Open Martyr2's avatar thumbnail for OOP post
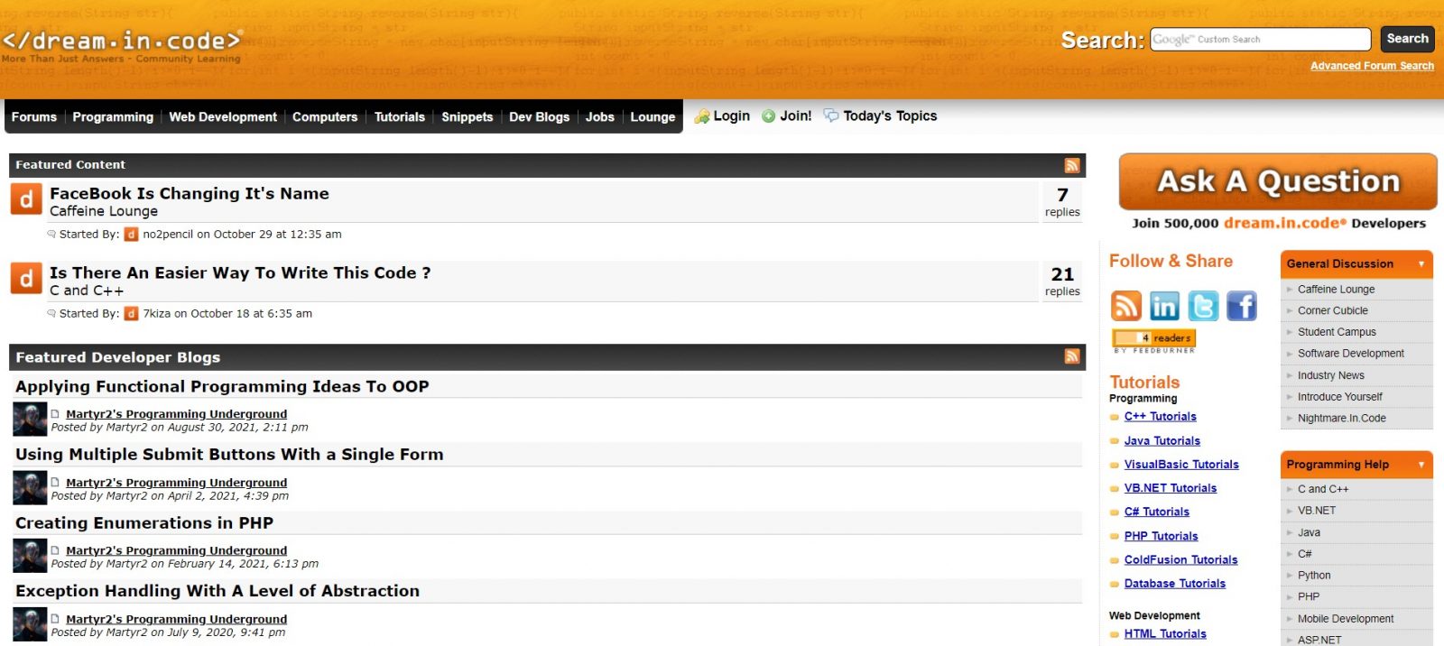1444x646 pixels. point(30,420)
